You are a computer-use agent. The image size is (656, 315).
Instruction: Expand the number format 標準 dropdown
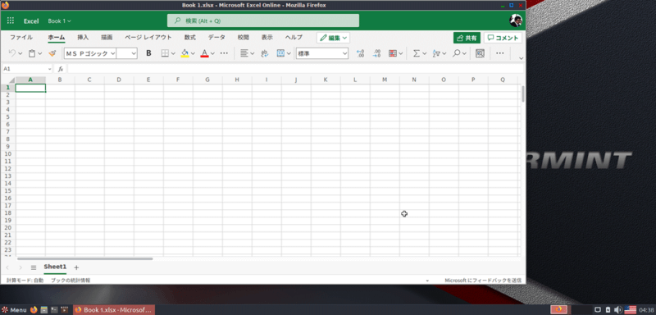coord(322,53)
